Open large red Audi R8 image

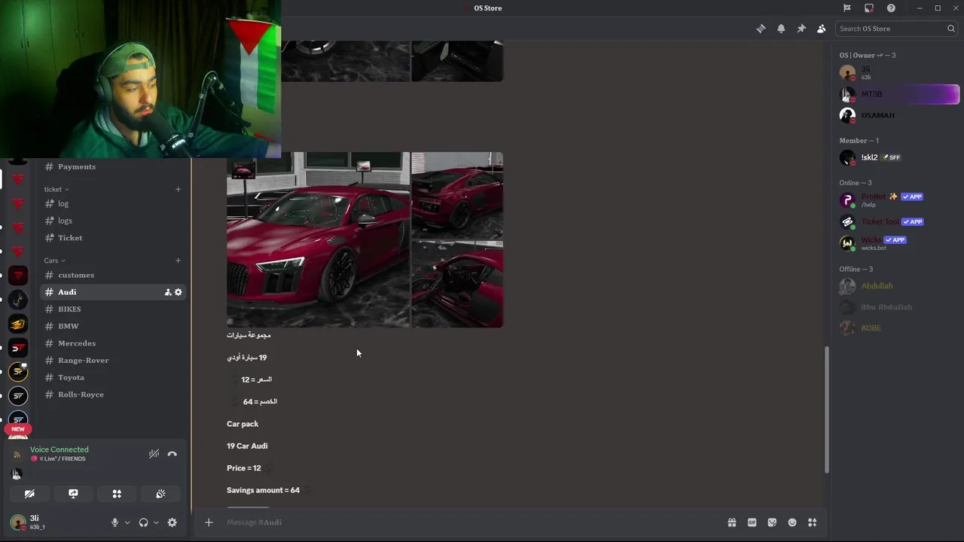tap(318, 239)
